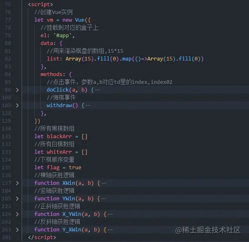The height and width of the screenshot is (242, 249).
Task: Click the 'data: {' property line
Action: click(51, 43)
